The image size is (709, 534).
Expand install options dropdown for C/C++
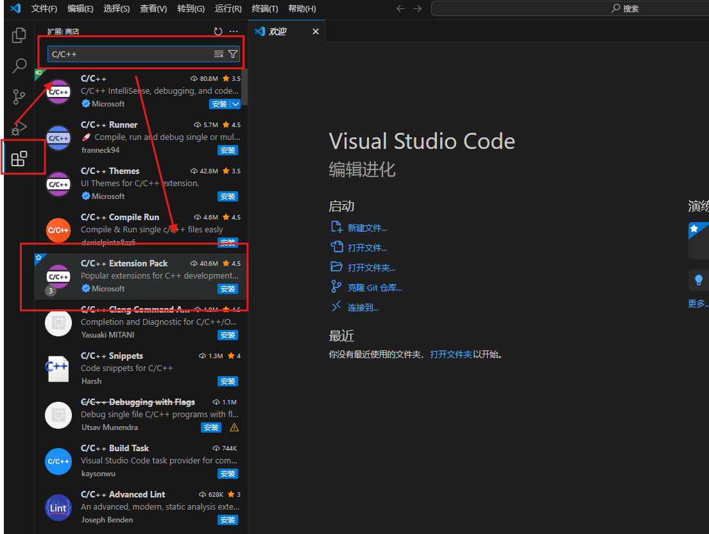point(235,104)
